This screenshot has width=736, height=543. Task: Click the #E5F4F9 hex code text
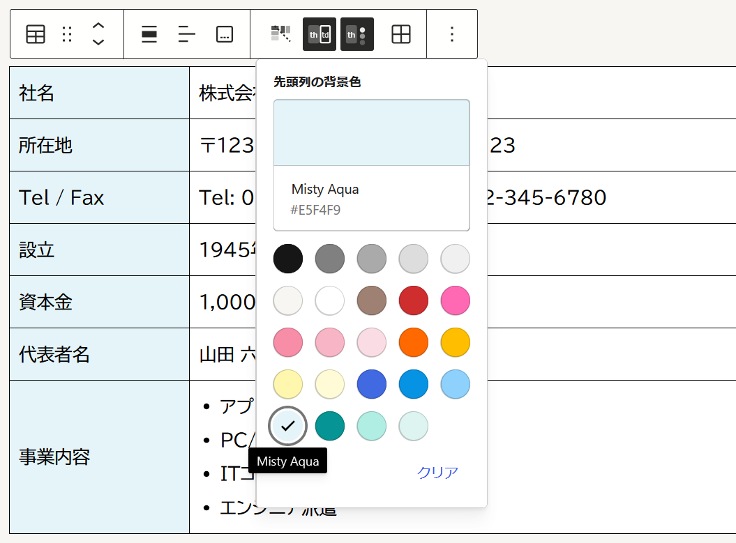315,210
